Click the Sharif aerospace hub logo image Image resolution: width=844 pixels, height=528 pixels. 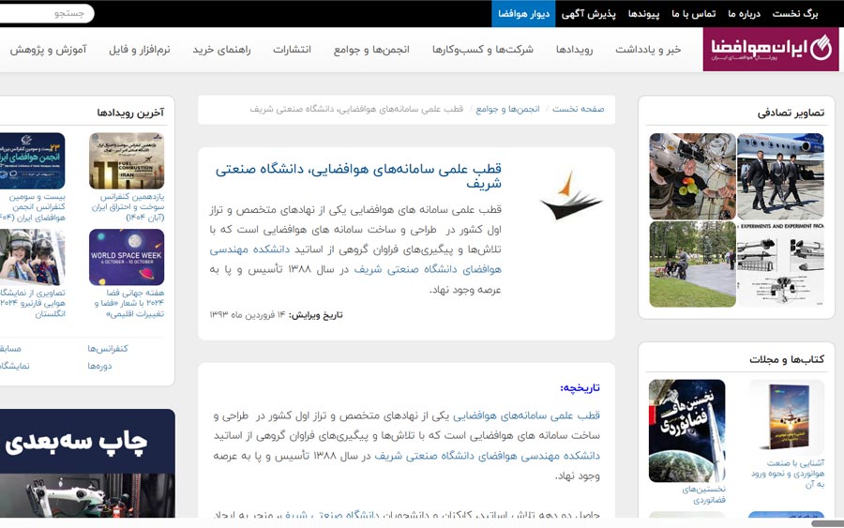tap(571, 194)
